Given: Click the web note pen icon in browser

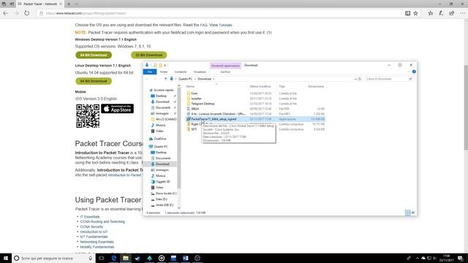Looking at the screenshot, I should 441,13.
